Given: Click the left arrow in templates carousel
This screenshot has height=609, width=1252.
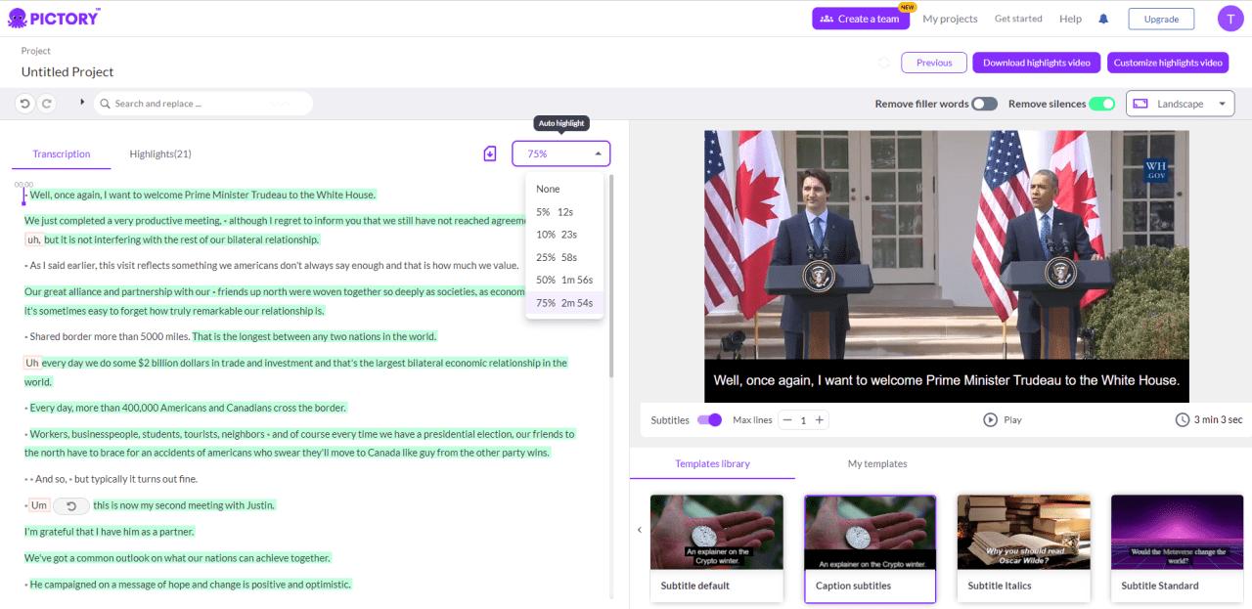Looking at the screenshot, I should (640, 530).
